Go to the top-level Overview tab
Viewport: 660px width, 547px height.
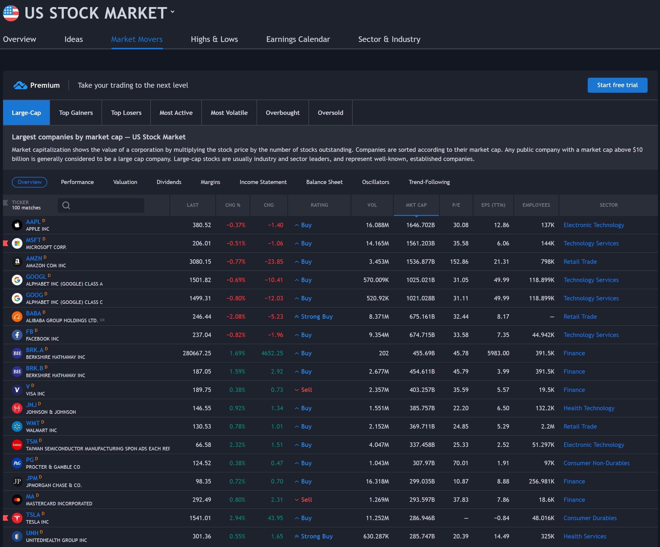[x=19, y=39]
